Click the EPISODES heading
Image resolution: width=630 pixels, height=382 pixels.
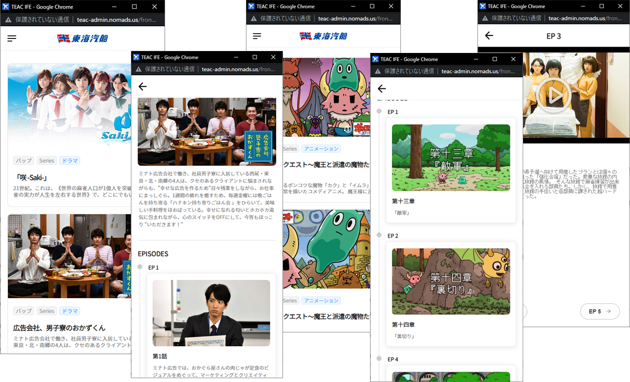153,254
